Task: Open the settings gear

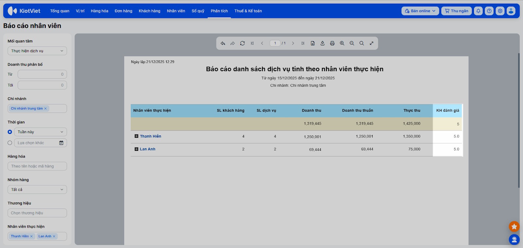Action: point(500,11)
